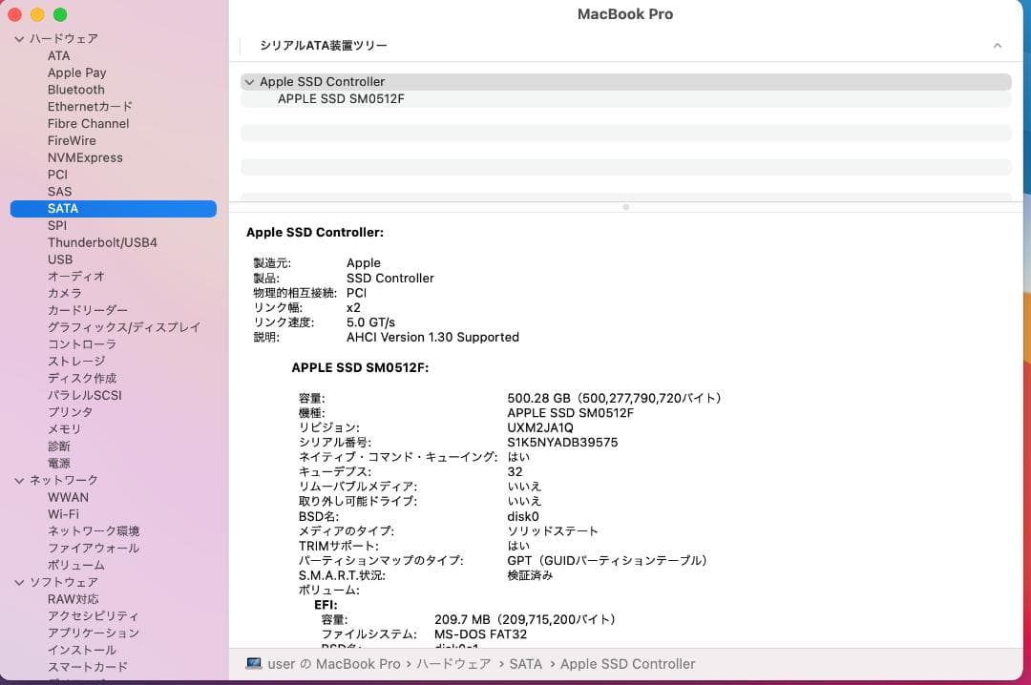Click ハードウェア in the breadcrumb path
The height and width of the screenshot is (685, 1031).
(x=453, y=664)
